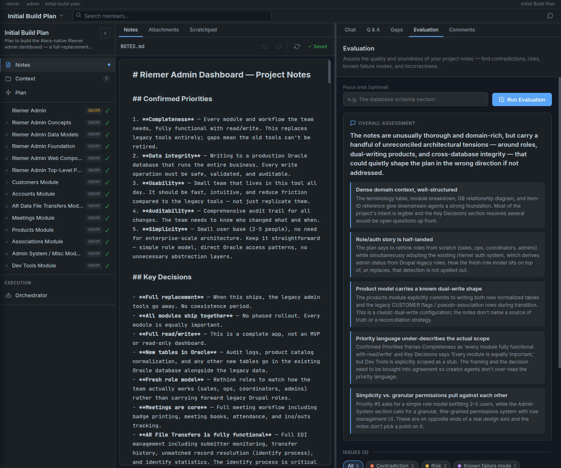Image resolution: width=561 pixels, height=468 pixels.
Task: Filter issues by Contradiction
Action: (392, 466)
